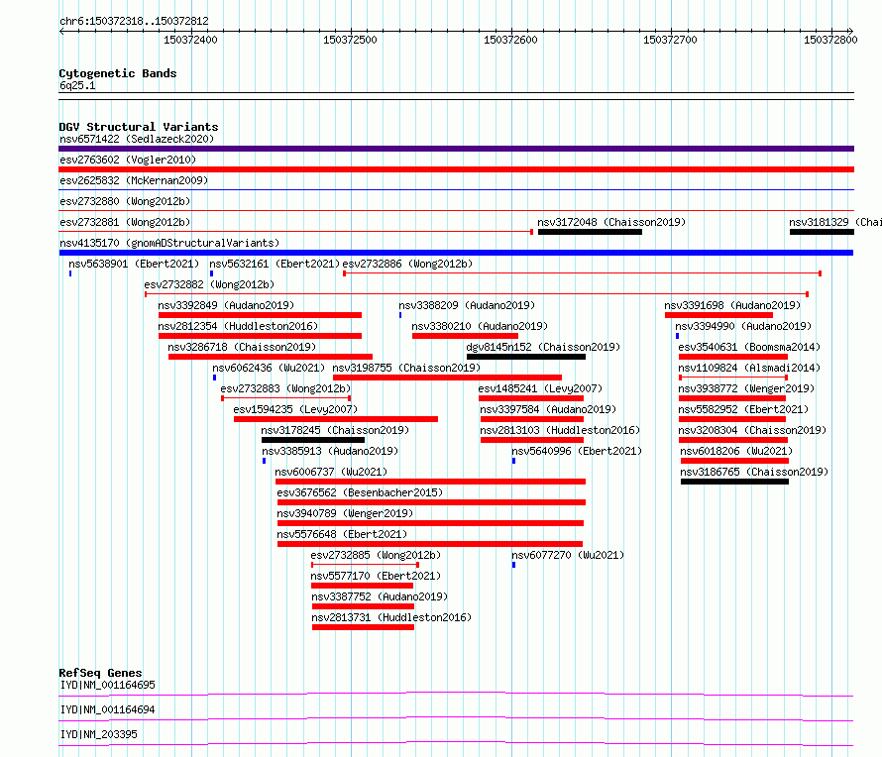
Task: Select nsv3208304 (Chaisson2019) label
Action: (752, 430)
